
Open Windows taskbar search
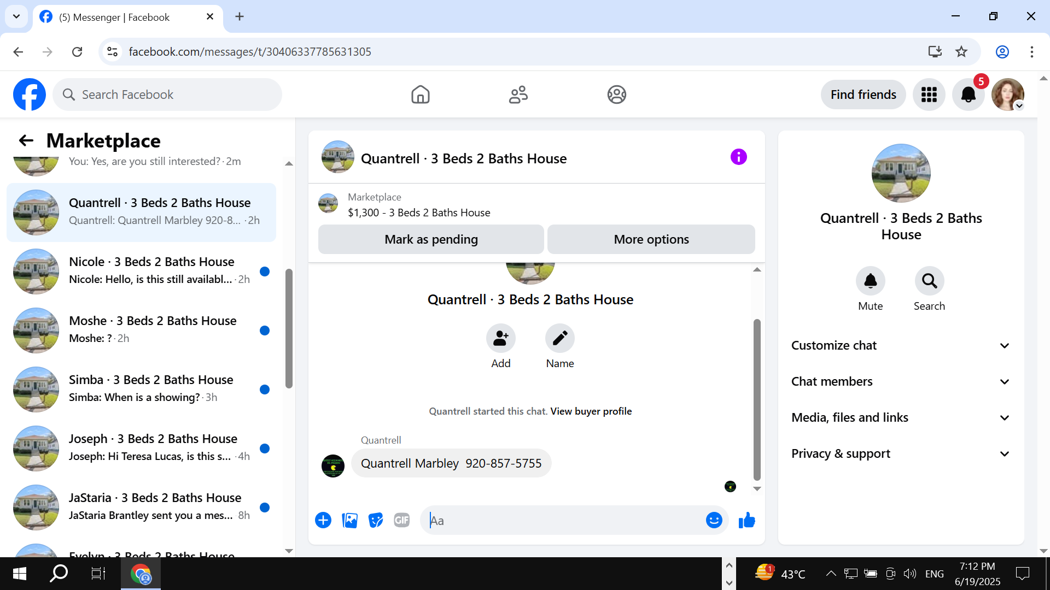pyautogui.click(x=59, y=574)
